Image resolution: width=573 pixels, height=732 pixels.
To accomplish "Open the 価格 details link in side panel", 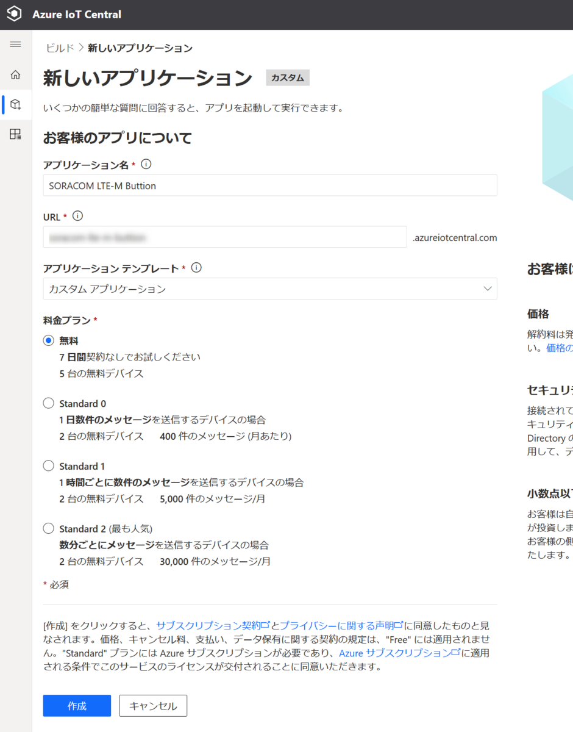I will [560, 348].
